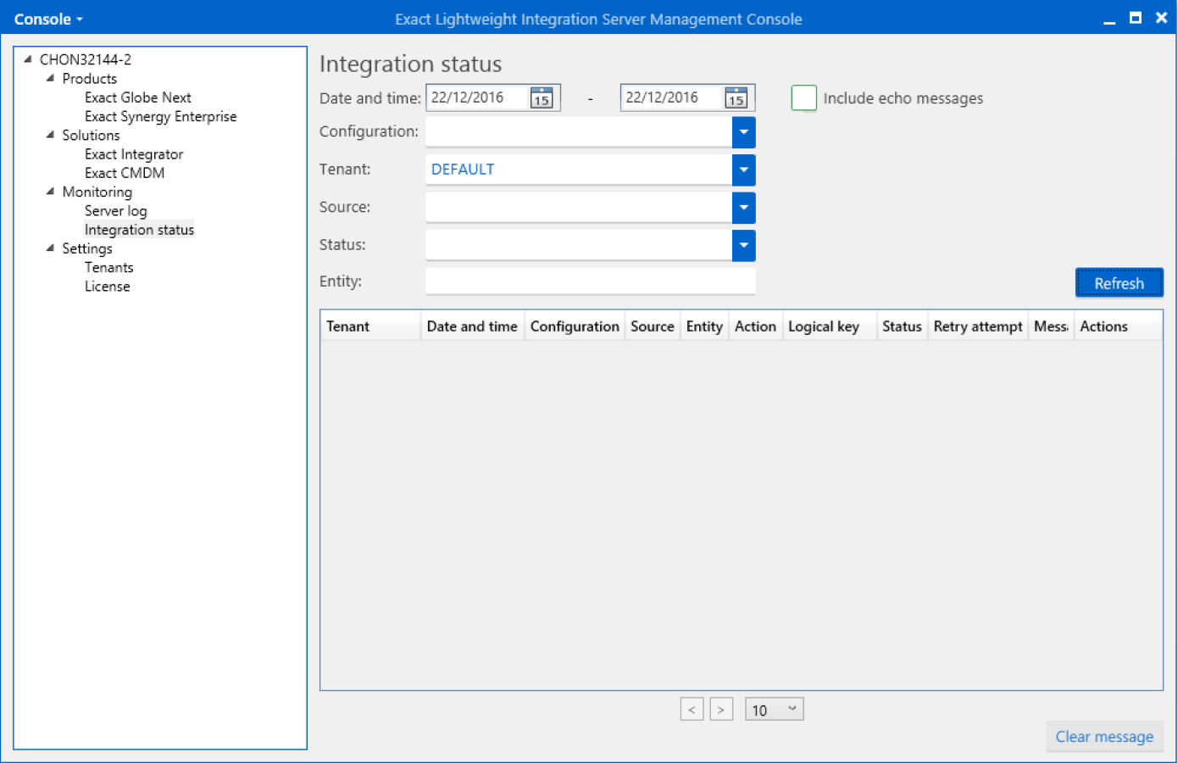Select Exact CMDM in tree
The image size is (1178, 763).
[x=125, y=173]
